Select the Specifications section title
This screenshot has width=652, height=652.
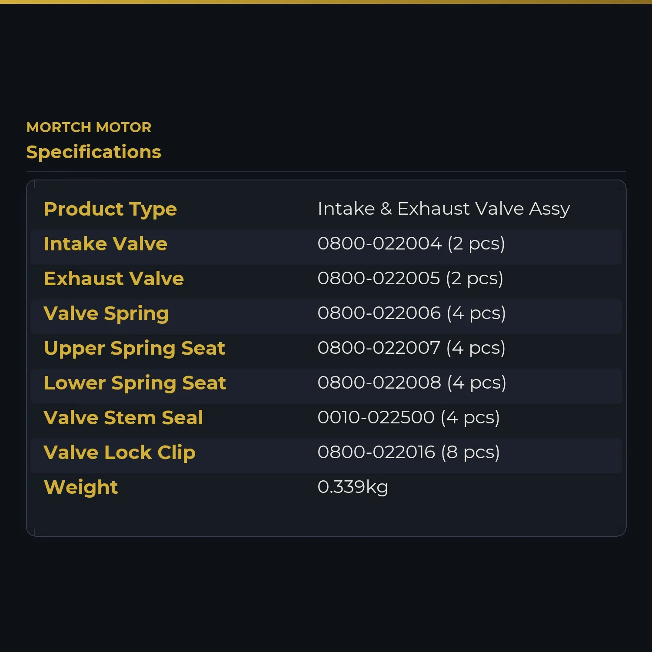[x=93, y=152]
